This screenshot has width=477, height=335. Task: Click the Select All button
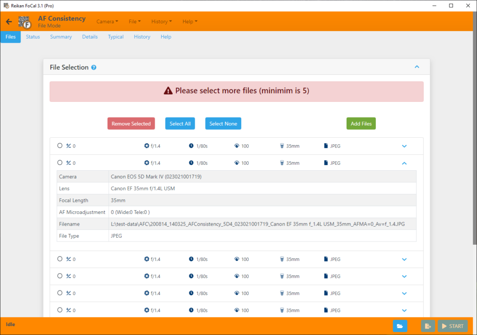180,123
